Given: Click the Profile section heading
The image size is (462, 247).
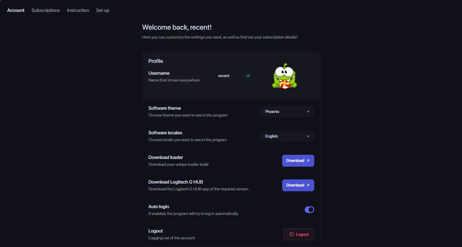Looking at the screenshot, I should [x=156, y=61].
